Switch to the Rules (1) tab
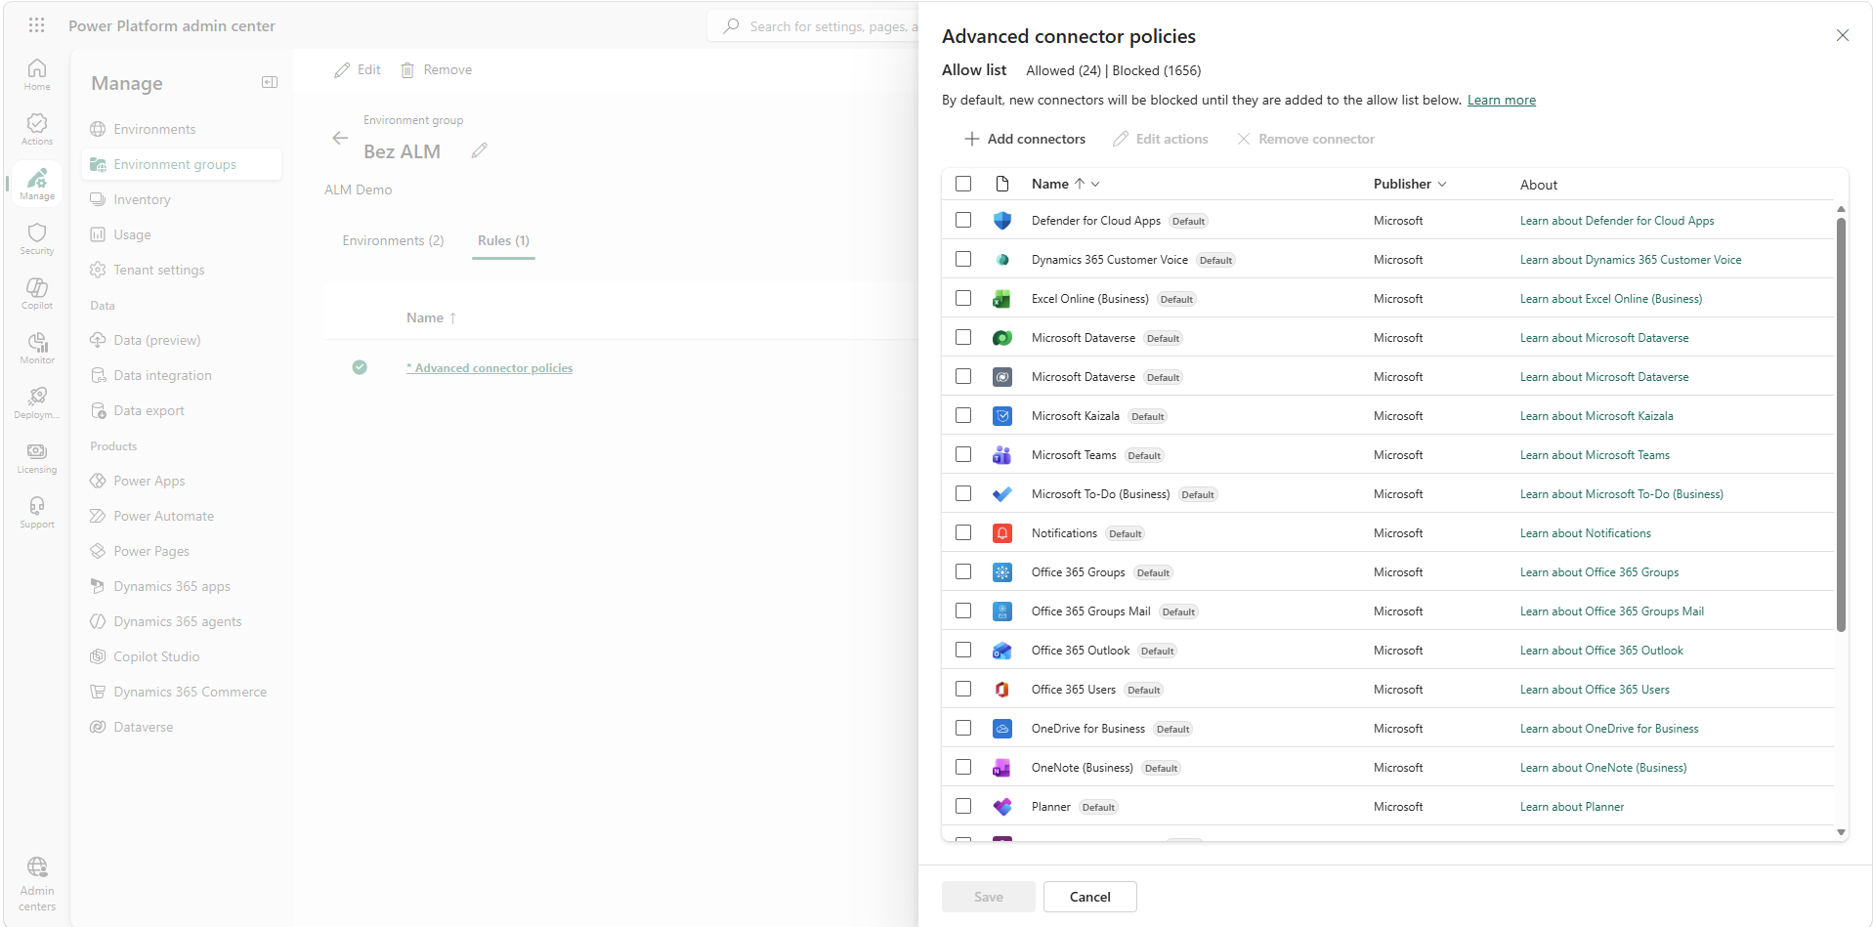Viewport: 1873px width, 927px height. [503, 240]
